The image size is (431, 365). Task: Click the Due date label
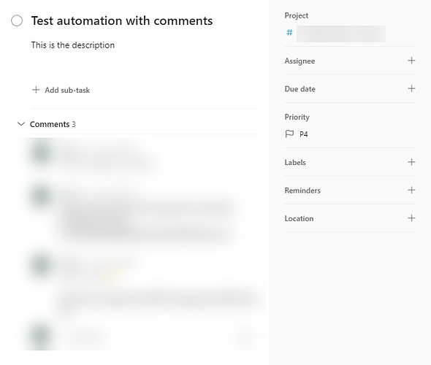(x=300, y=89)
